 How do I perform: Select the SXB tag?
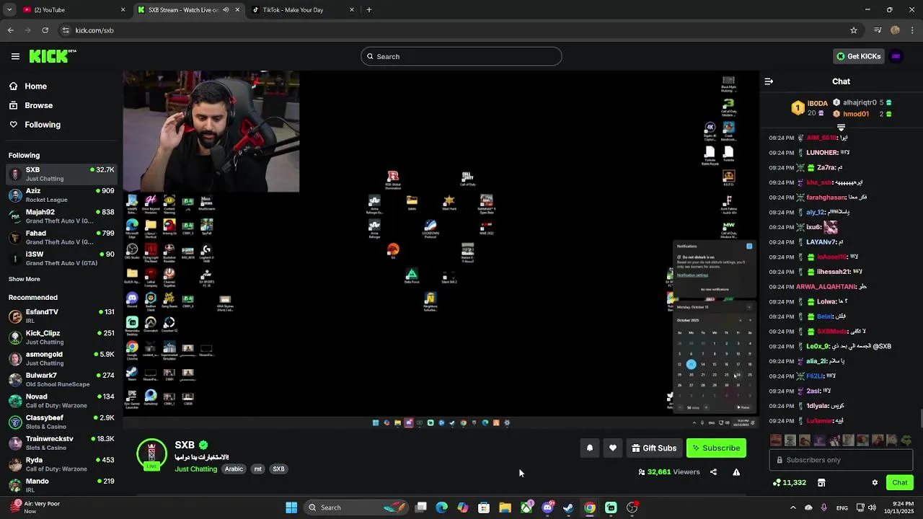(278, 469)
